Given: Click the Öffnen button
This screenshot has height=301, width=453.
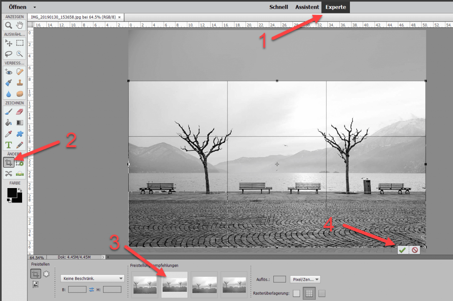Looking at the screenshot, I should click(17, 7).
